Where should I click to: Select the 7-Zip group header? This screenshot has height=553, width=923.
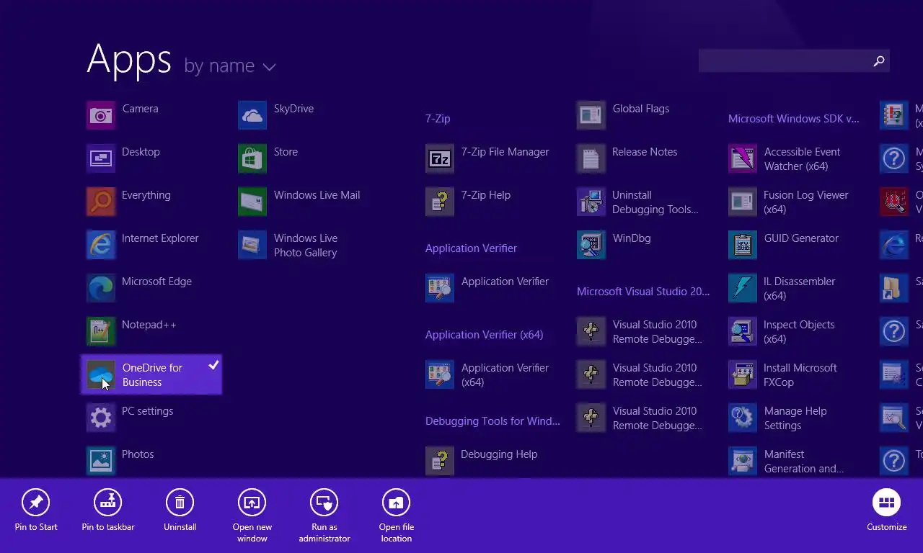click(438, 119)
